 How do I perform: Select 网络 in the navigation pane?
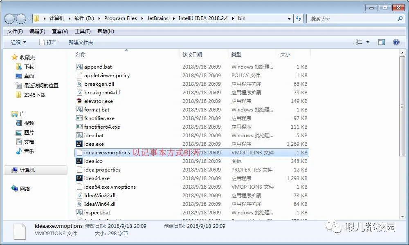click(x=21, y=189)
